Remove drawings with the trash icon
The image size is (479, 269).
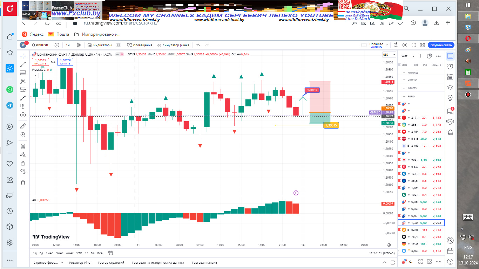tap(23, 182)
